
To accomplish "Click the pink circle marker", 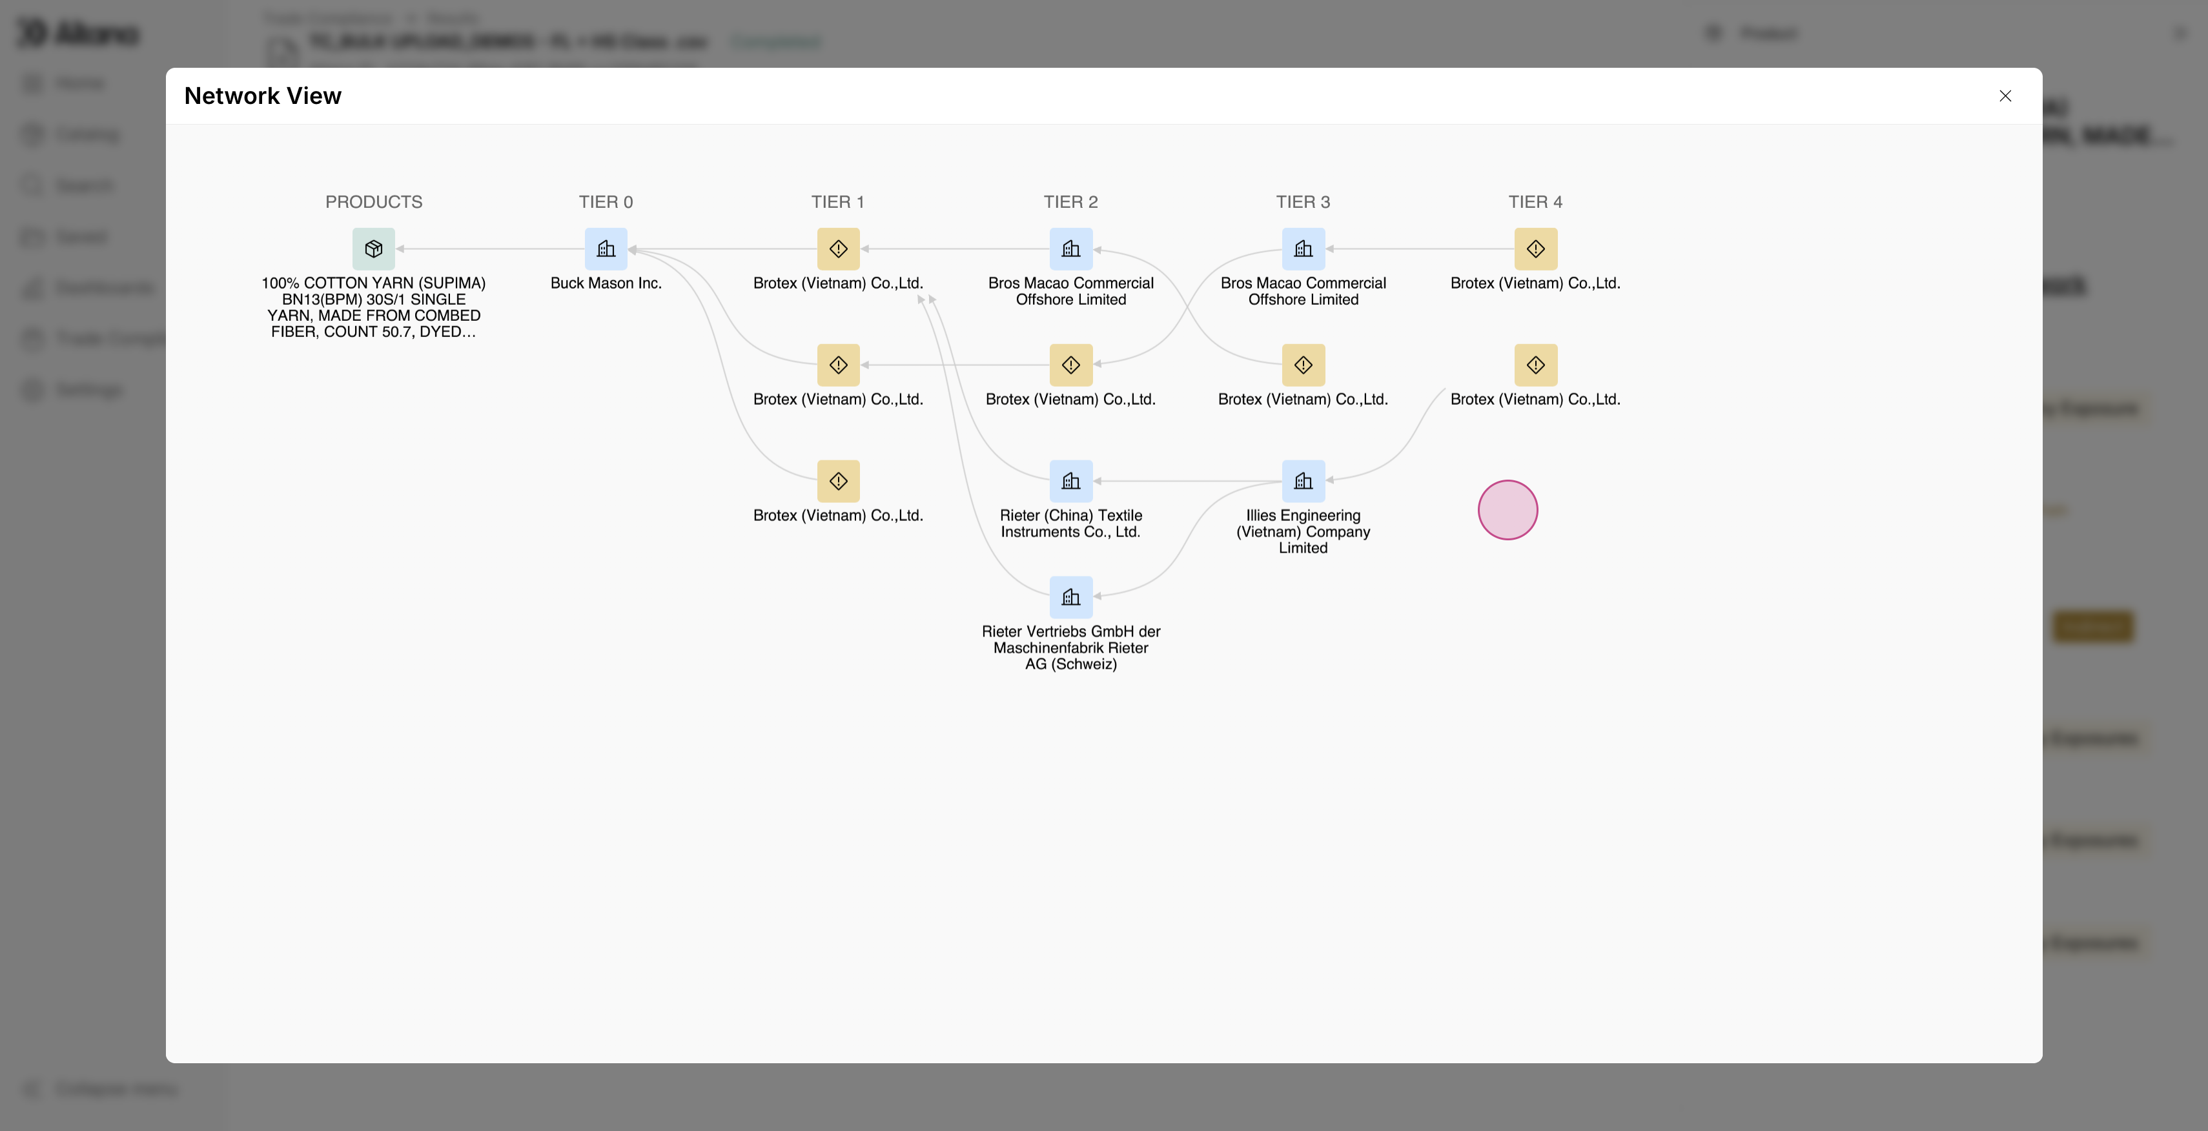I will (1508, 510).
